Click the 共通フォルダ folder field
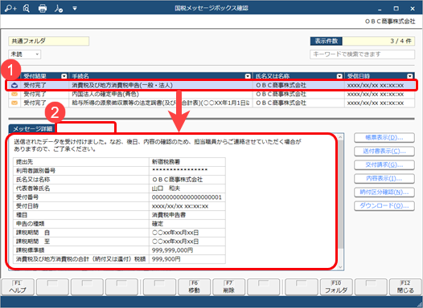 [x=49, y=41]
